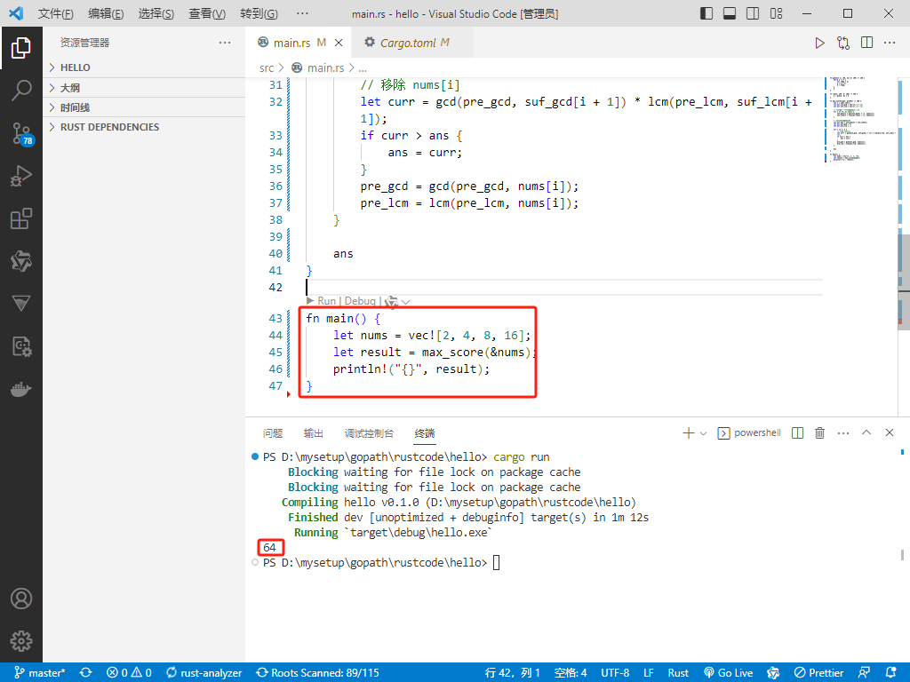Viewport: 910px width, 682px height.
Task: Switch to the Cargo.toml tab
Action: click(413, 43)
